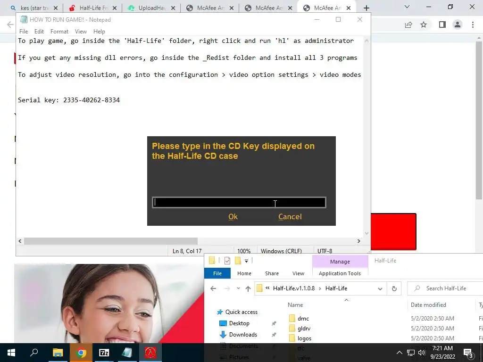Select the dmc folder
The width and height of the screenshot is (483, 362).
(x=303, y=319)
